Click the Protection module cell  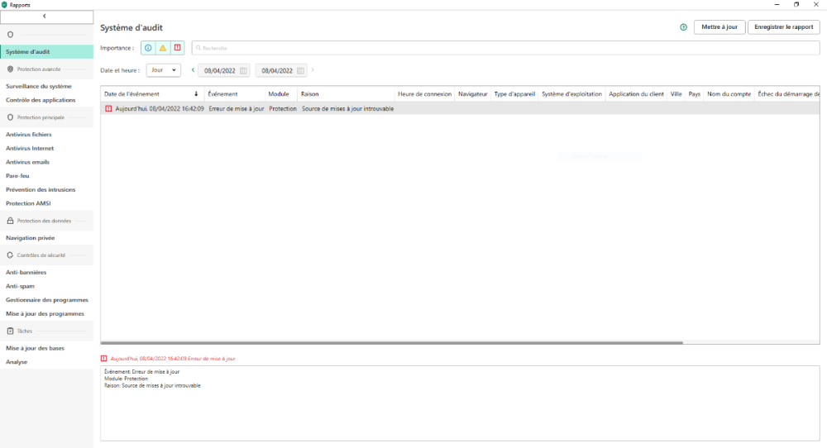(283, 108)
